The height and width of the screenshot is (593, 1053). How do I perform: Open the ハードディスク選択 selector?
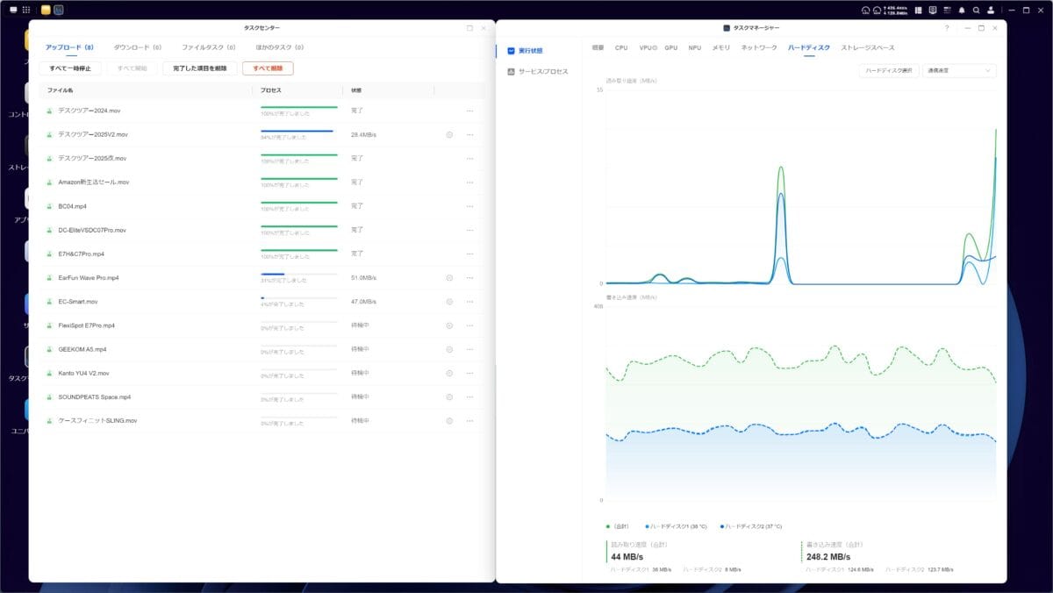(888, 70)
